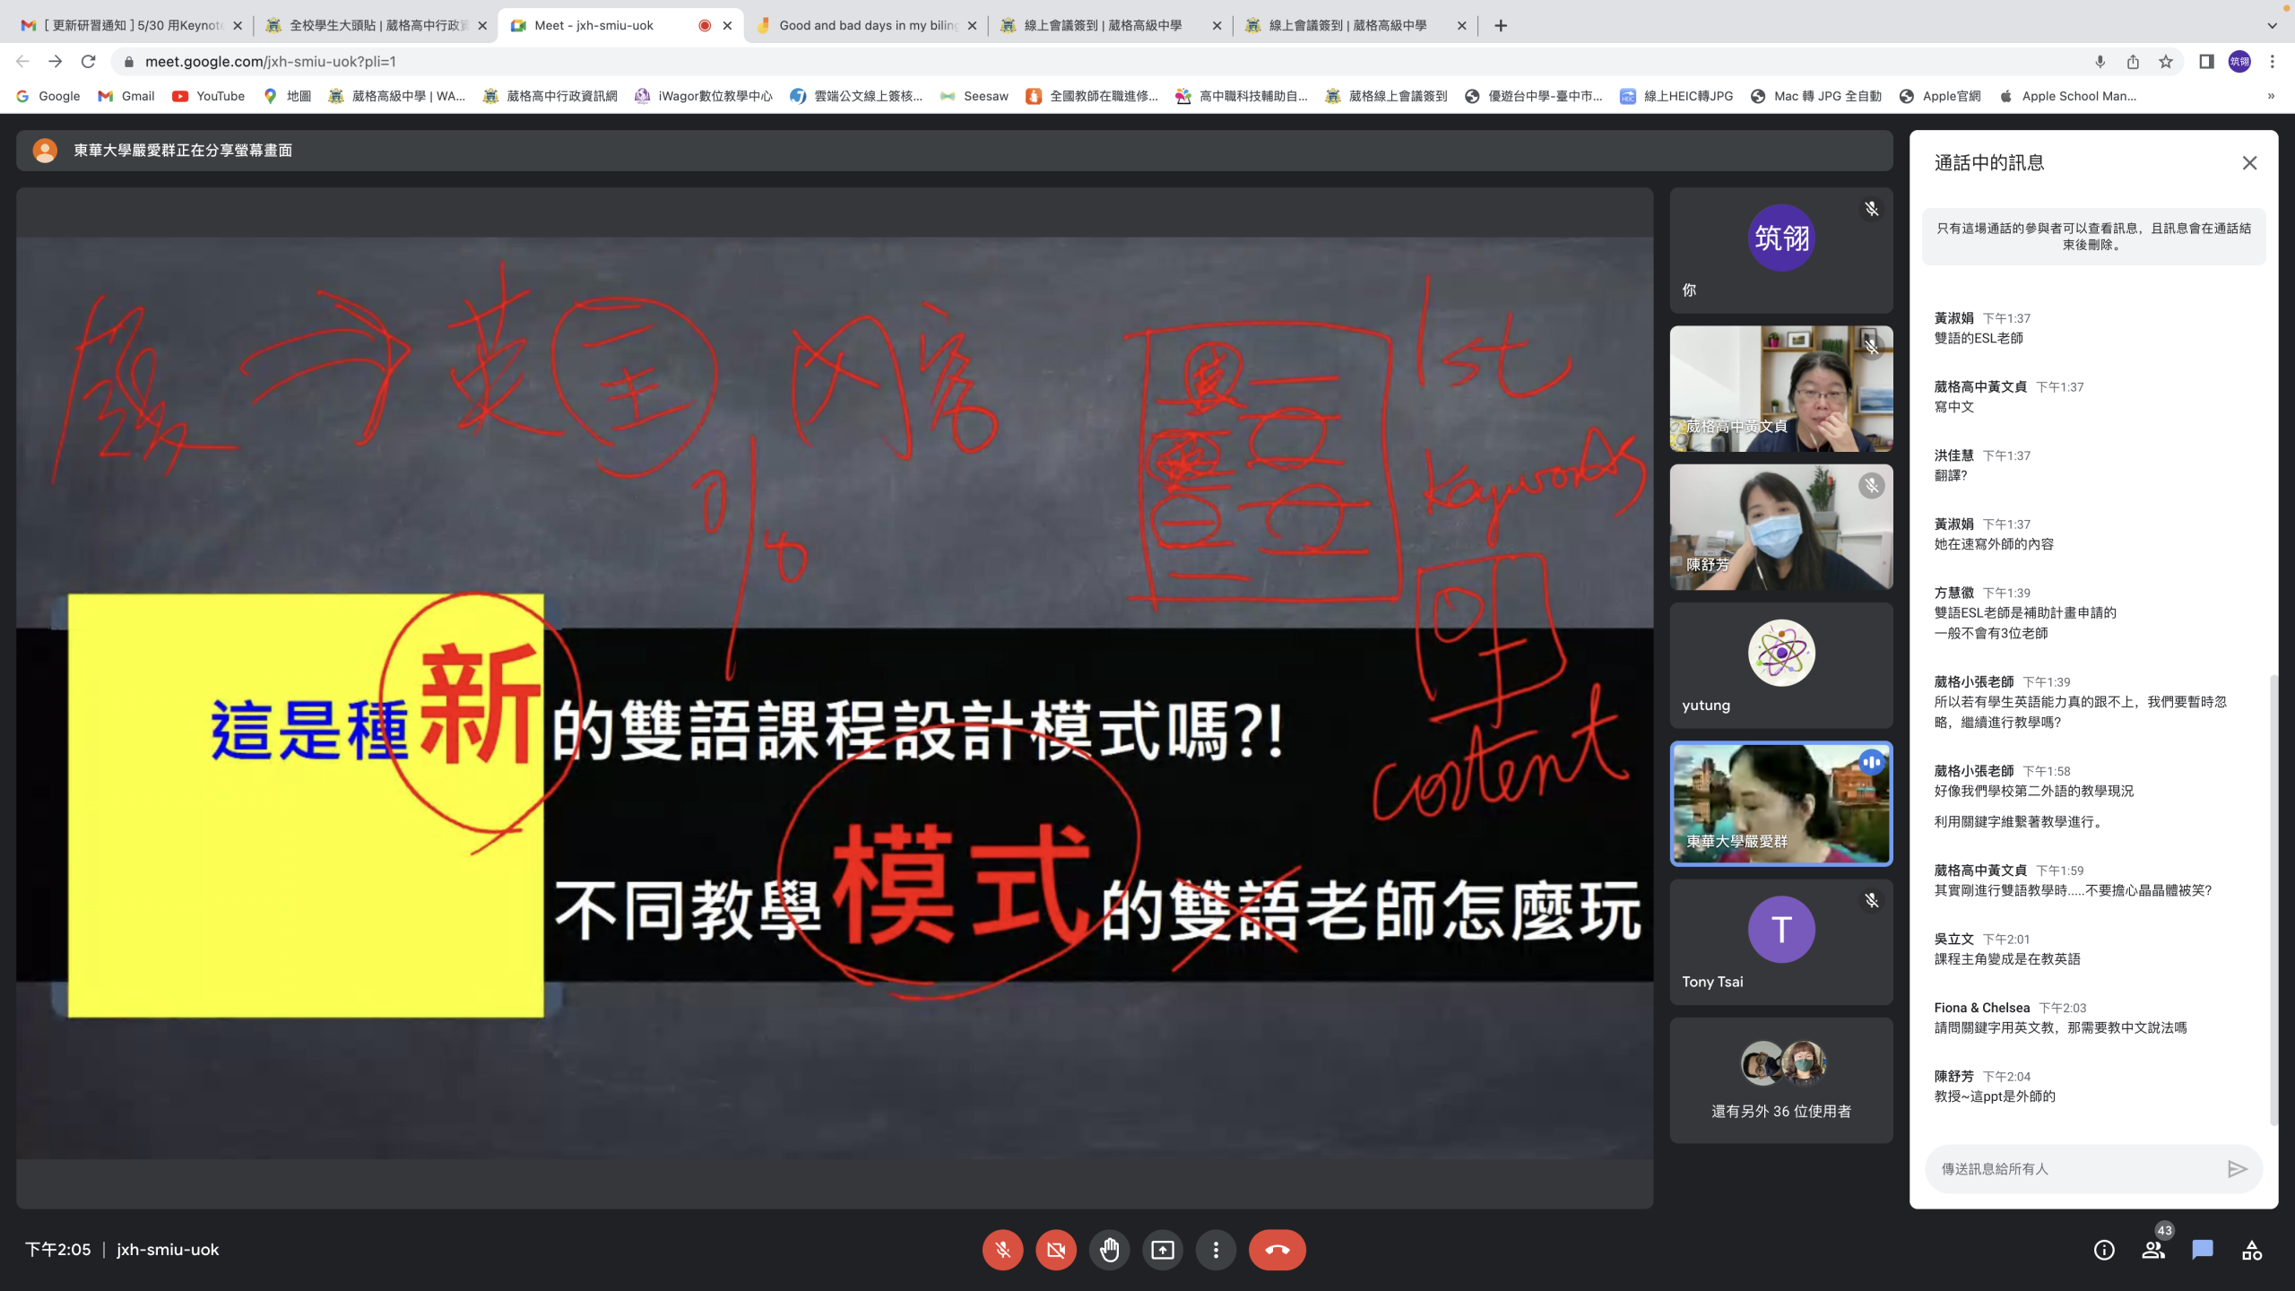Viewport: 2295px width, 1291px height.
Task: Leave the call with the red hang-up button
Action: click(1277, 1250)
